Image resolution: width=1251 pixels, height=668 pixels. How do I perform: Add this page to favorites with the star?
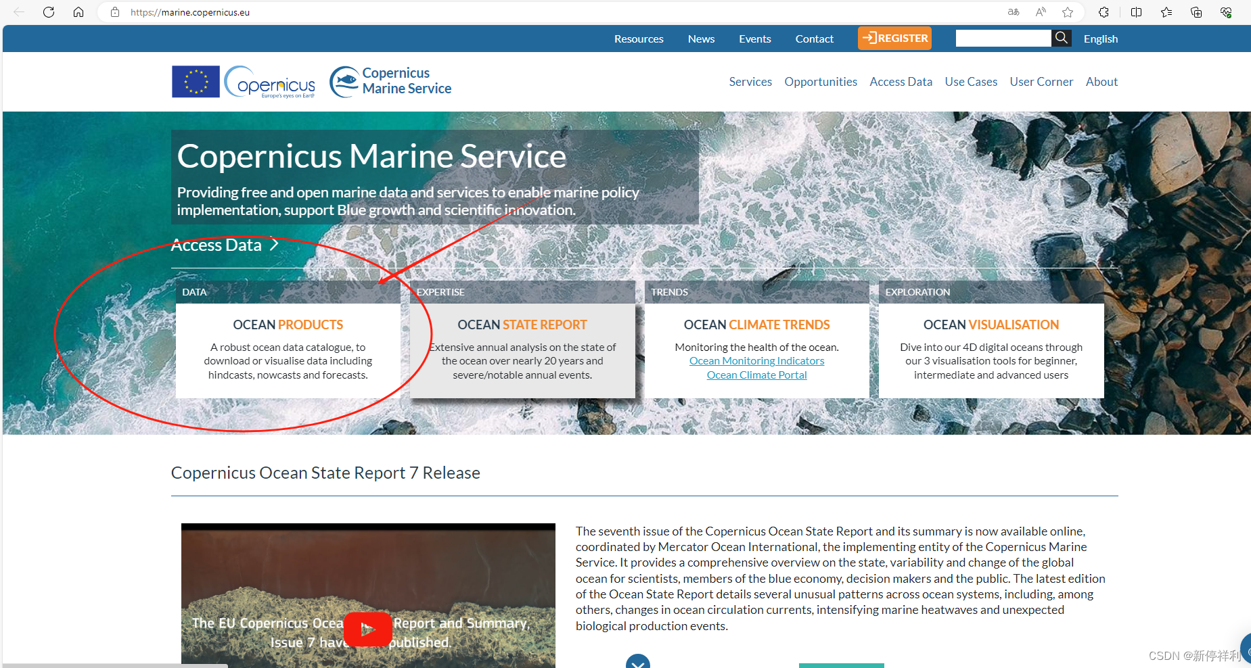[1068, 12]
